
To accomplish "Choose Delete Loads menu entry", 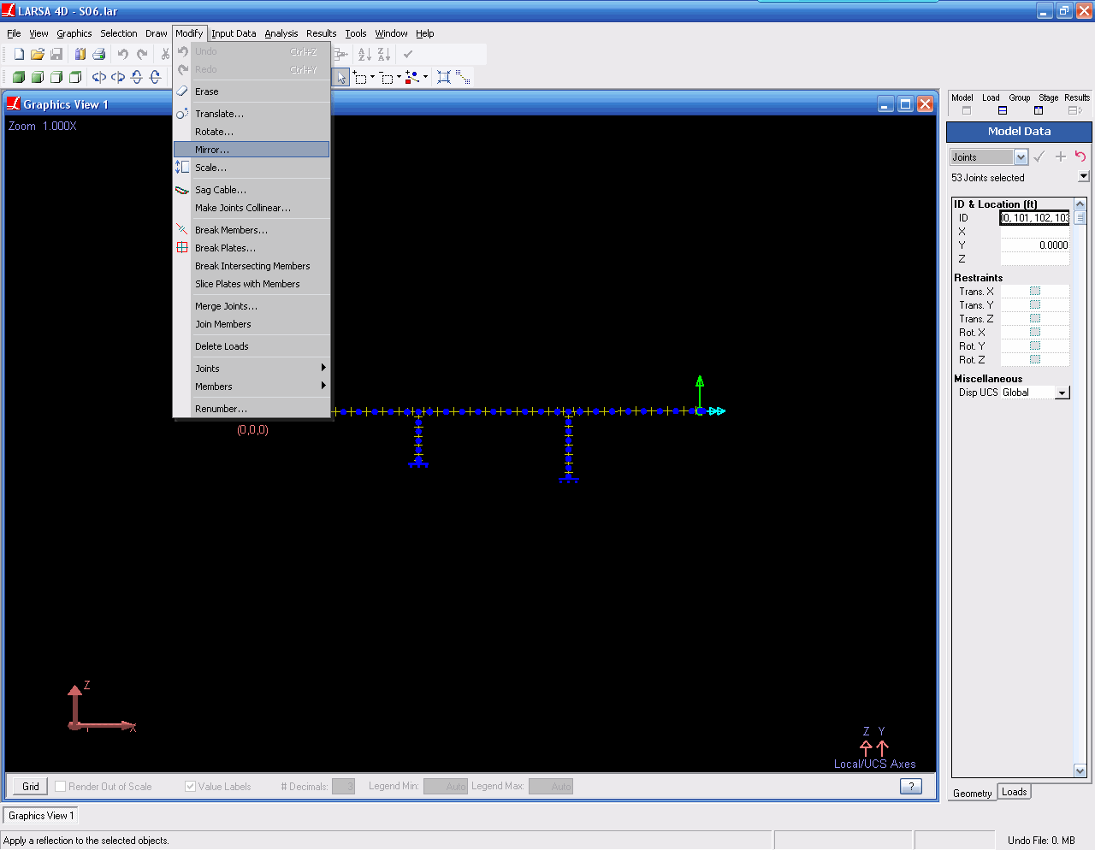I will click(252, 346).
